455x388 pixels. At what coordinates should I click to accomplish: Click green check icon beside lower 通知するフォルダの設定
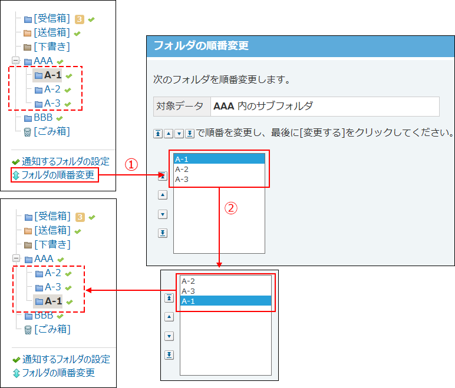click(17, 360)
